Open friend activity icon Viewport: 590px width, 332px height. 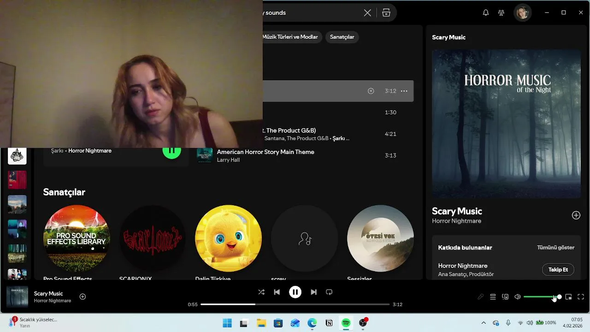pos(501,13)
